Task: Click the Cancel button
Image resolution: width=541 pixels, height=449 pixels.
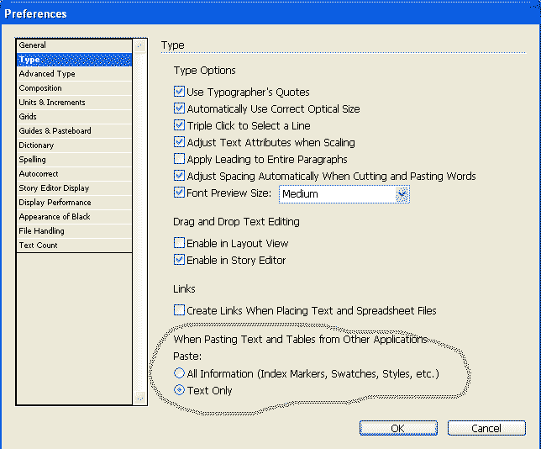Action: point(486,428)
